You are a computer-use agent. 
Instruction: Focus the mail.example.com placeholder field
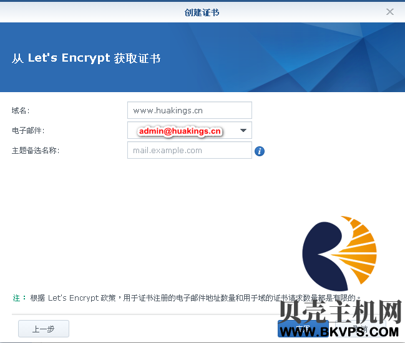tap(190, 150)
